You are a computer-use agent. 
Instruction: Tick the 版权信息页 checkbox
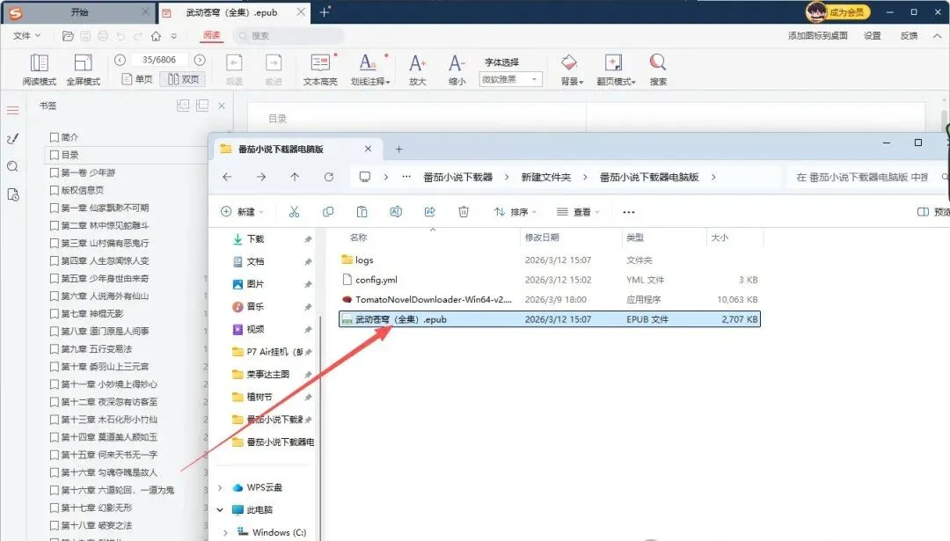[55, 190]
